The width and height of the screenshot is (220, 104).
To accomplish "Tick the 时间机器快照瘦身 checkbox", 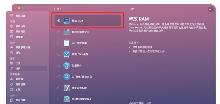I will coord(59,99).
